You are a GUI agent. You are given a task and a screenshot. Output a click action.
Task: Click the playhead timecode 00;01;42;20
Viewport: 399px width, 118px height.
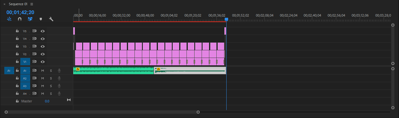point(20,13)
